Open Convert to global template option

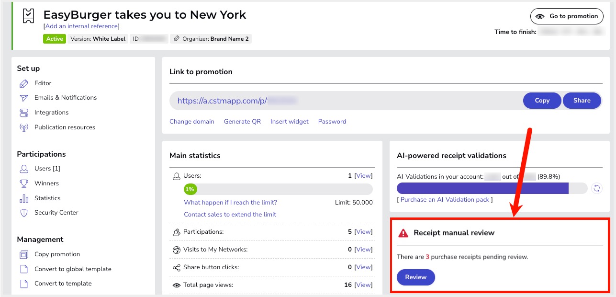(x=73, y=269)
